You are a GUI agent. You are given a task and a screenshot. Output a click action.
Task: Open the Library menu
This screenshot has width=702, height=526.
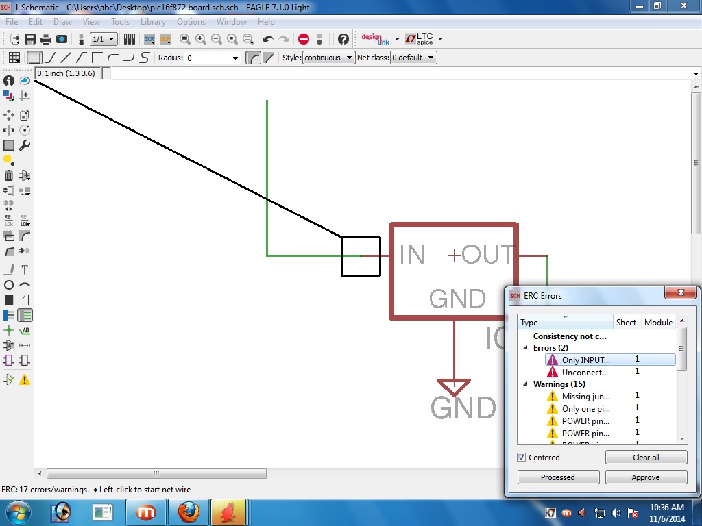pyautogui.click(x=153, y=21)
